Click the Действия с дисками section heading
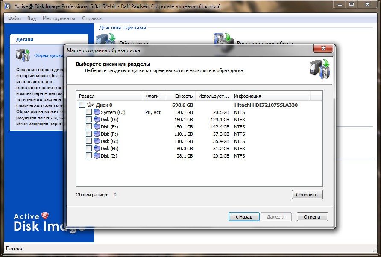The height and width of the screenshot is (257, 381). pos(123,28)
